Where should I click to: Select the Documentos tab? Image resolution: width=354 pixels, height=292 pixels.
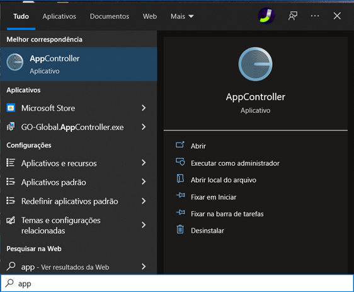[110, 16]
